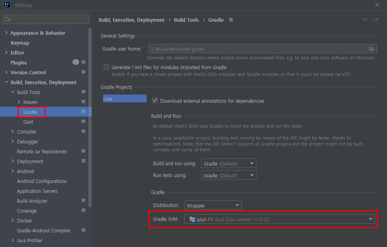Image resolution: width=387 pixels, height=247 pixels.
Task: Click the magnifier icon in the settings search
Action: 7,19
